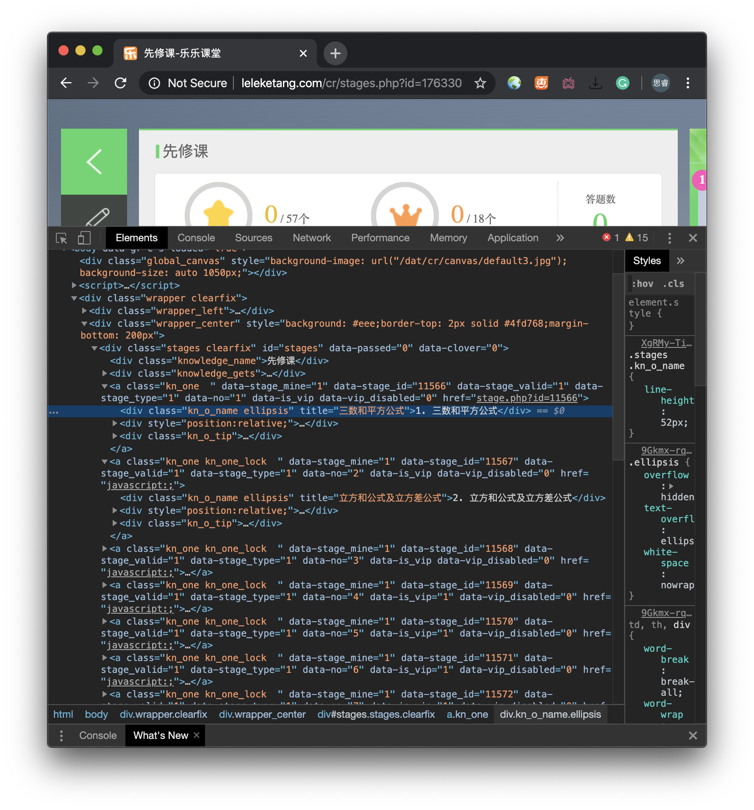
Task: Click the pencil icon in the left sidebar
Action: pos(97,217)
